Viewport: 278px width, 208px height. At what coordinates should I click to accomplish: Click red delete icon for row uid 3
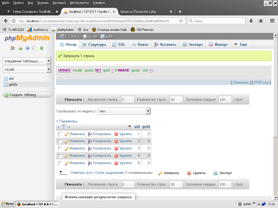click(x=116, y=148)
